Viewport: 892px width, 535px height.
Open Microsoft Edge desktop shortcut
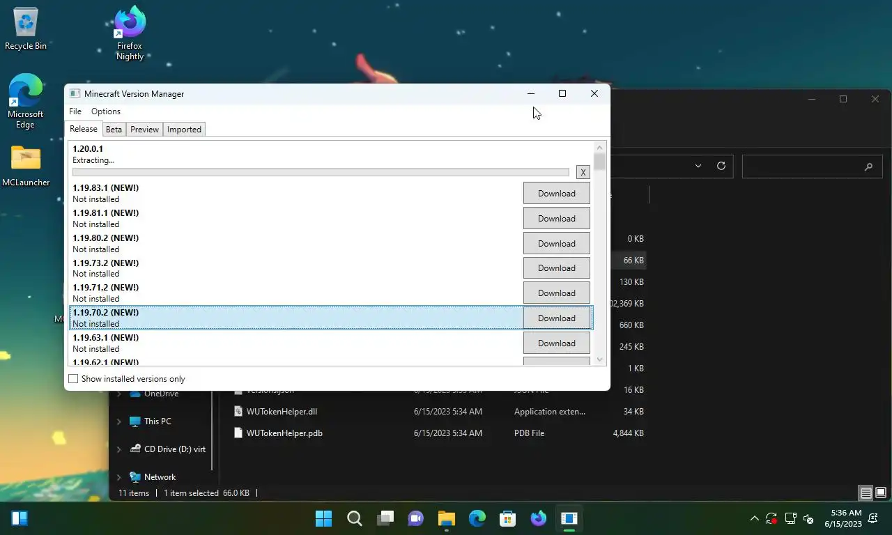point(26,101)
